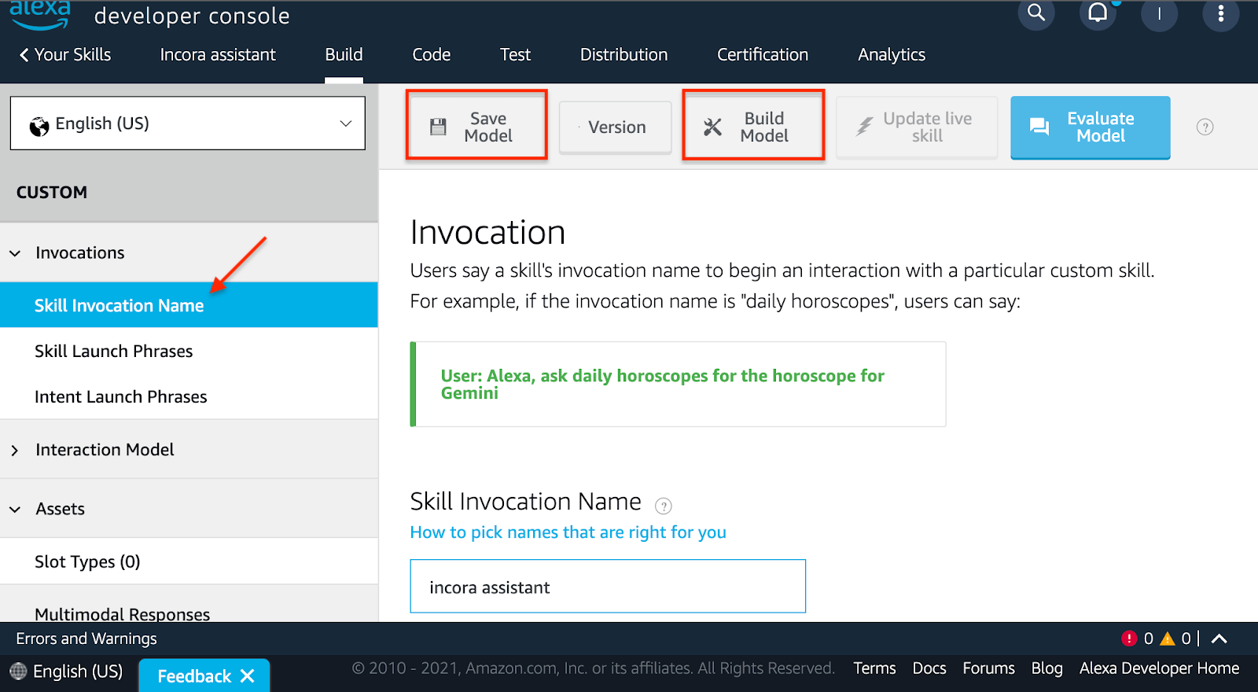
Task: Collapse the Assets section
Action: (x=15, y=510)
